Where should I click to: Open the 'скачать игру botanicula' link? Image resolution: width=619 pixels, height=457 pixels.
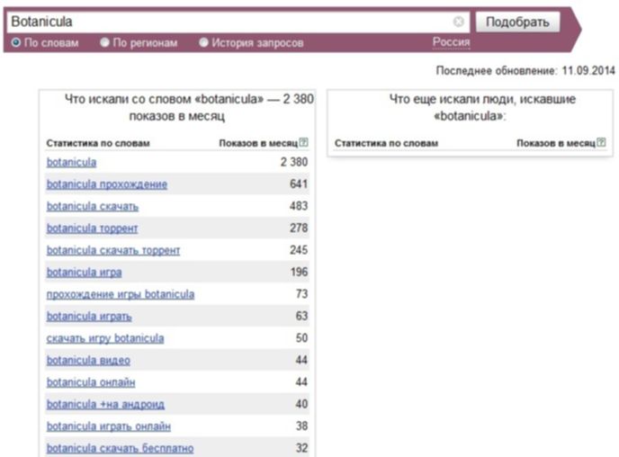(x=104, y=338)
